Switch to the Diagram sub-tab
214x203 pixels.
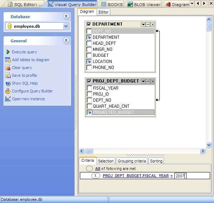pyautogui.click(x=87, y=12)
